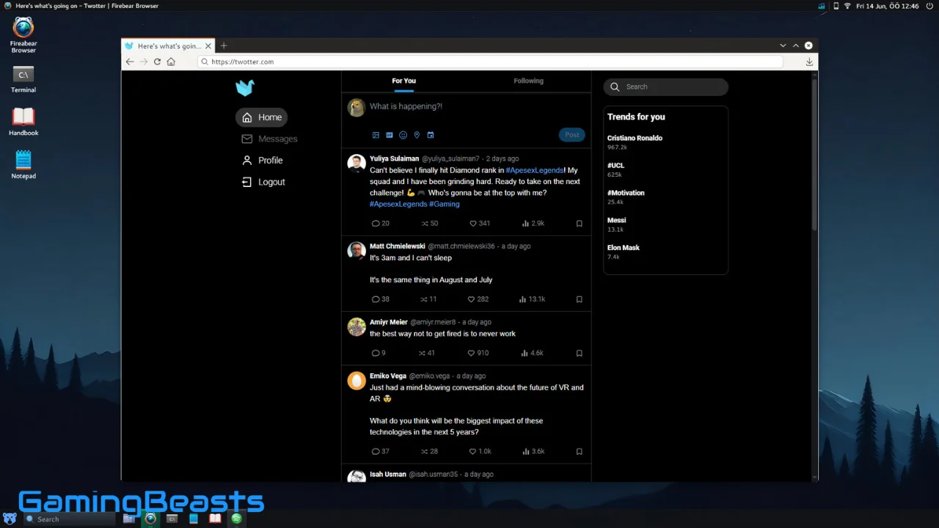The image size is (939, 528).
Task: Click the Matt Chmielewski author name
Action: [x=397, y=246]
